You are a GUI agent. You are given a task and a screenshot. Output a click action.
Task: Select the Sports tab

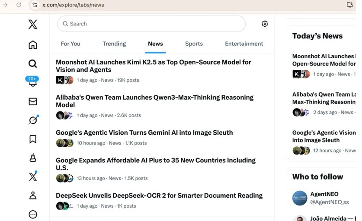click(x=194, y=44)
